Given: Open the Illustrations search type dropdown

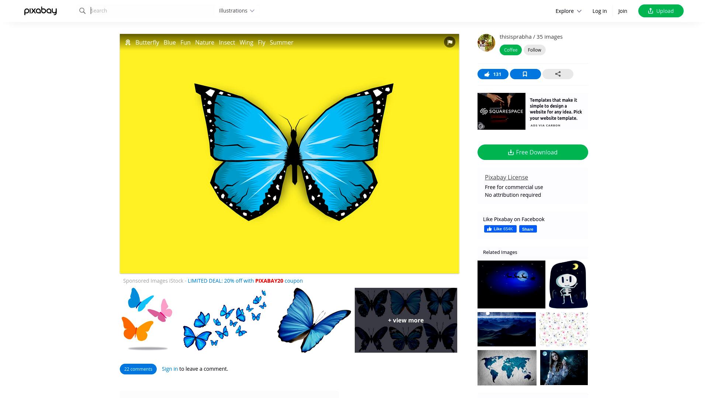Looking at the screenshot, I should coord(236,11).
